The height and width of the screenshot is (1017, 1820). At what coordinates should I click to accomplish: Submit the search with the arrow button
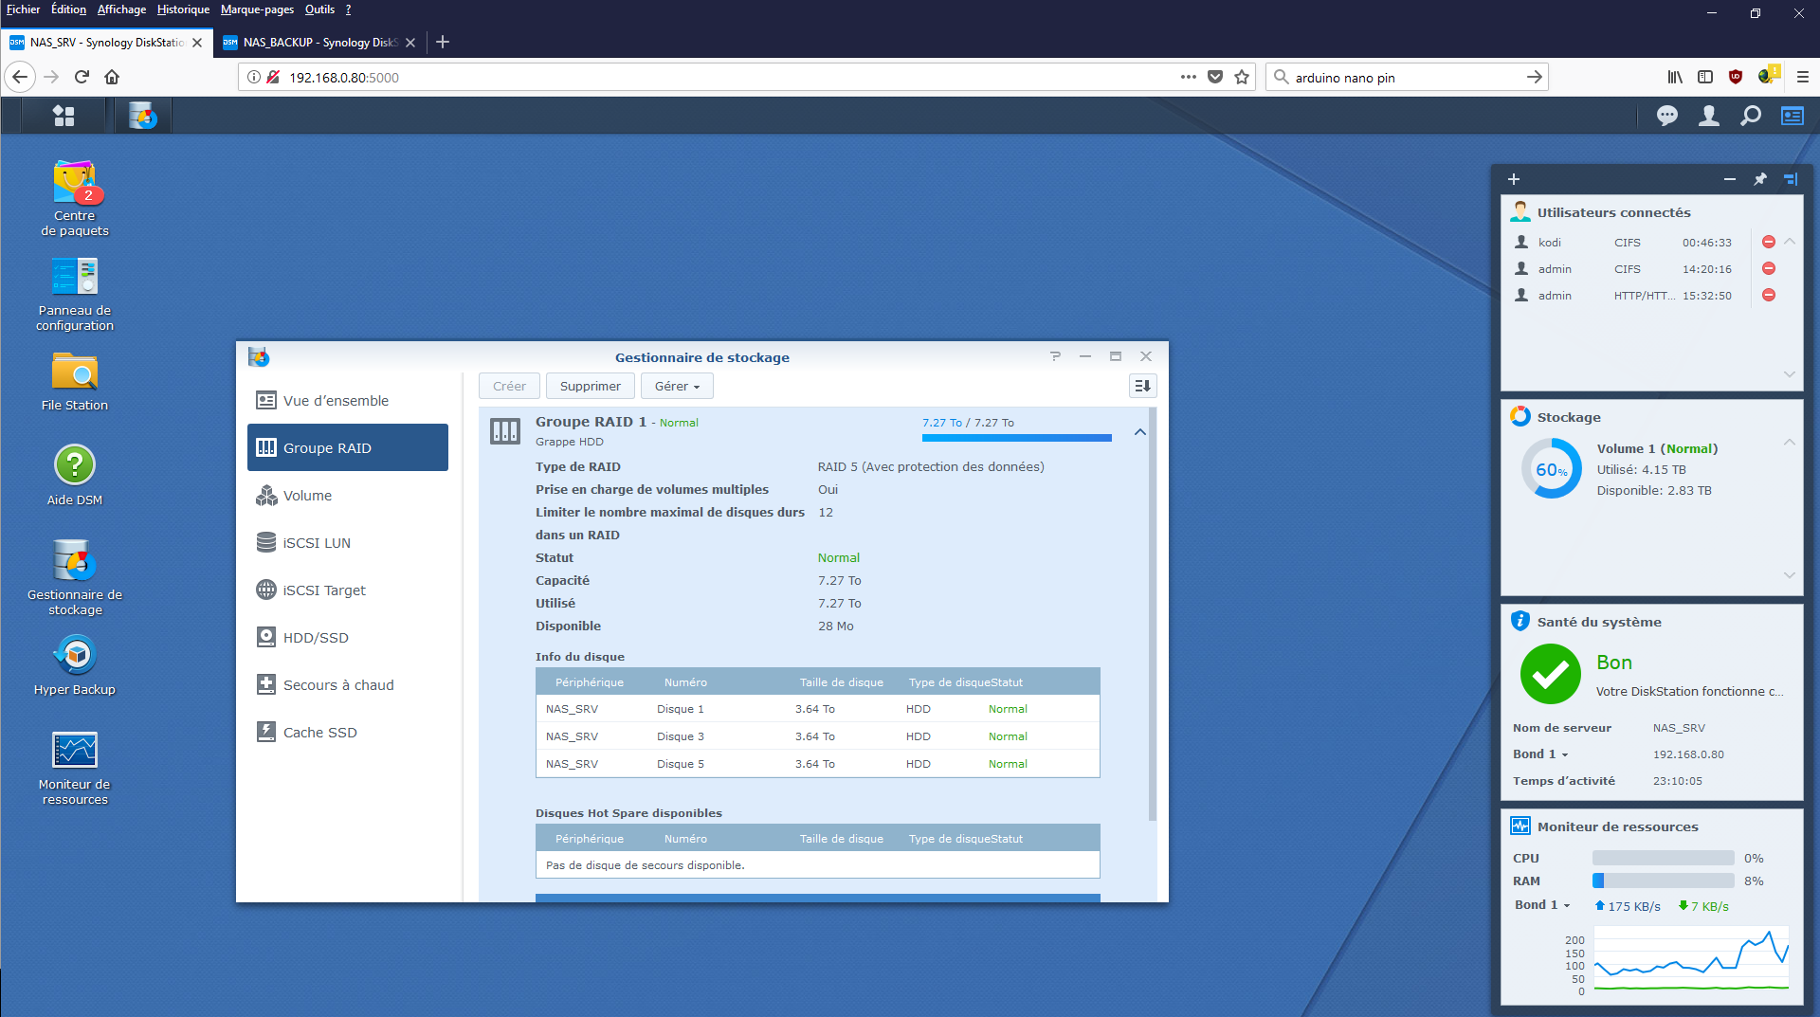tap(1534, 77)
